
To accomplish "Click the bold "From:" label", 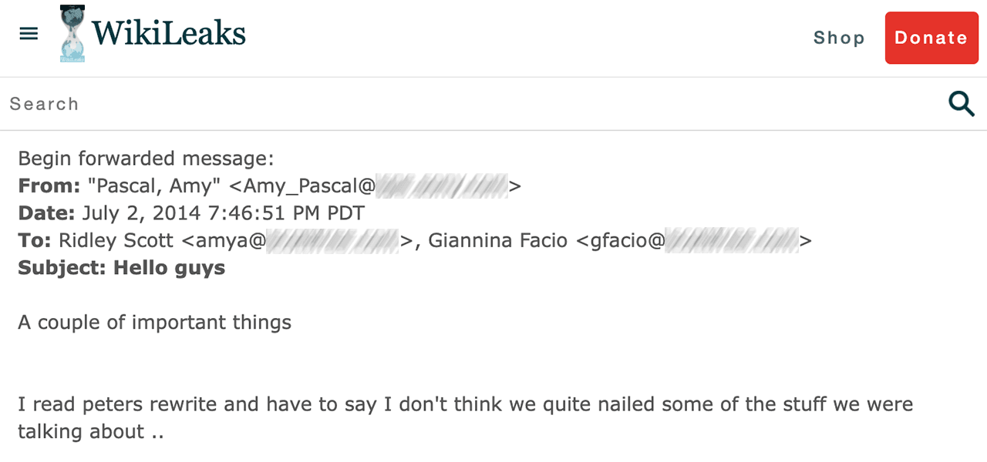I will (x=49, y=186).
